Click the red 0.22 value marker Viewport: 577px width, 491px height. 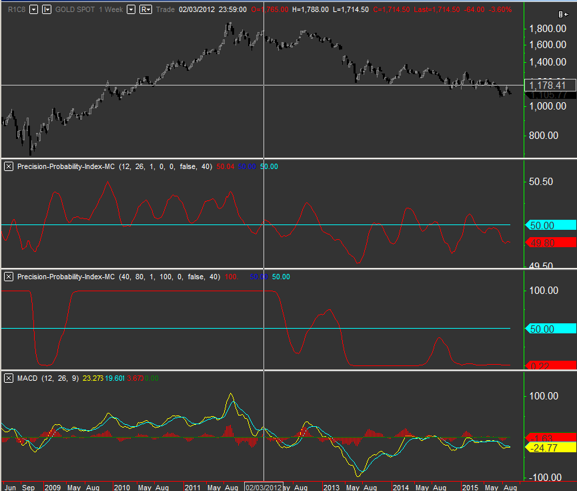(550, 365)
